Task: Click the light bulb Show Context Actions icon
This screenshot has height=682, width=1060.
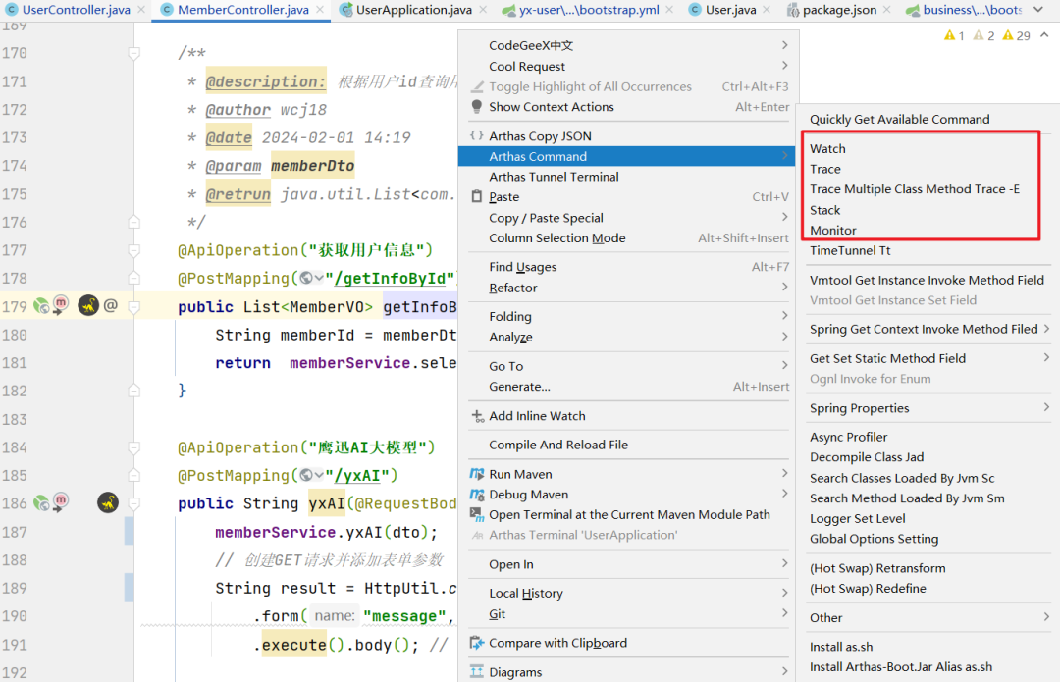Action: click(477, 107)
